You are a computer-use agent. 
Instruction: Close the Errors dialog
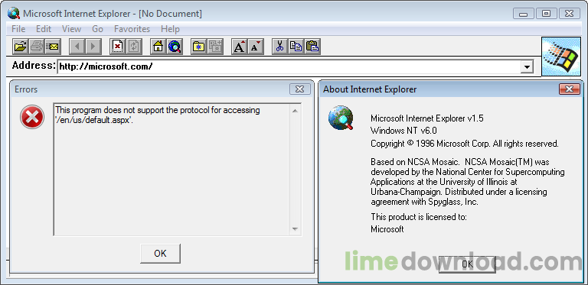[x=300, y=89]
